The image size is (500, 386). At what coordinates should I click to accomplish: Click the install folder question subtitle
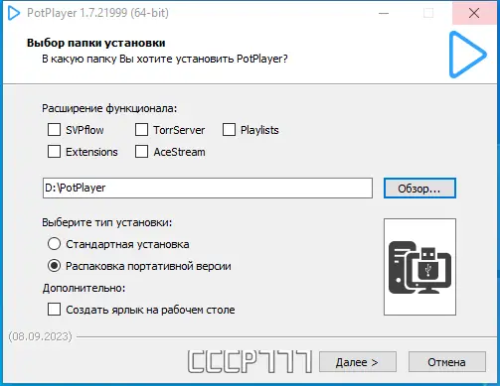coord(165,59)
